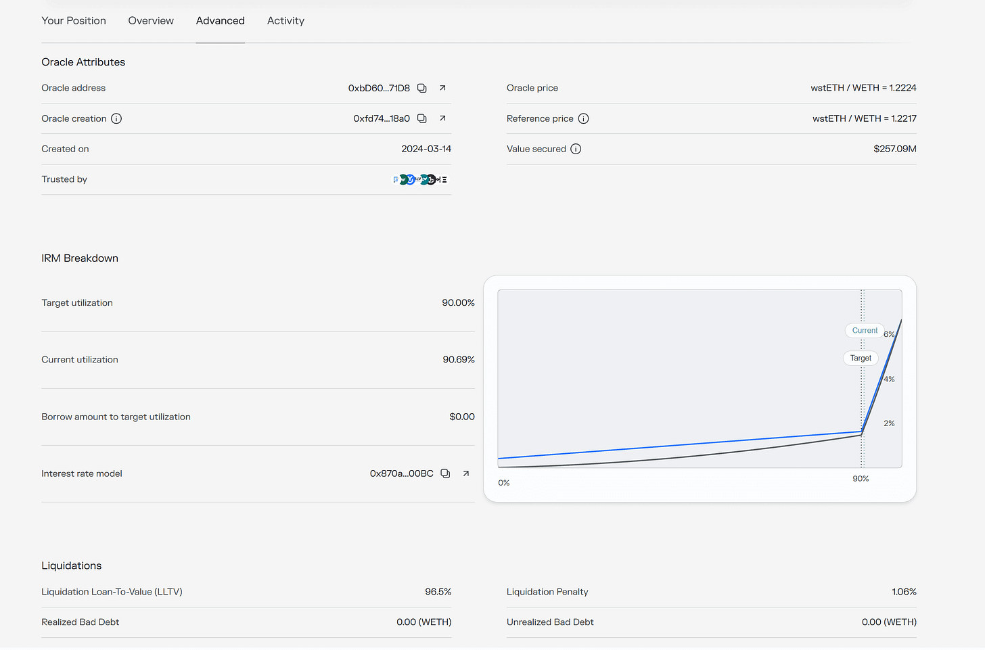Screen dimensions: 985x650
Task: Click the Trusted by label
Action: 64,179
